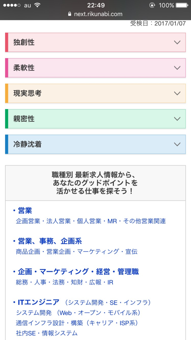This screenshot has height=340, width=191.
Task: Expand the 柔軟性 accordion section
Action: tap(95, 68)
